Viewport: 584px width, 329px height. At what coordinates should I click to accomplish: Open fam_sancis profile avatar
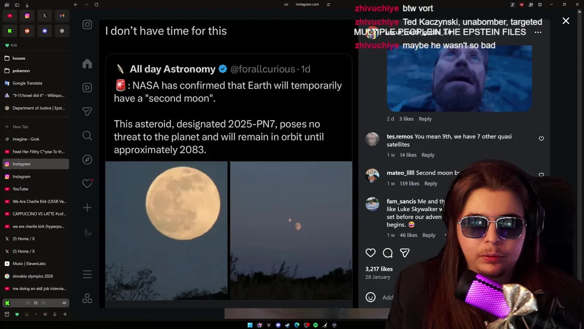point(372,204)
